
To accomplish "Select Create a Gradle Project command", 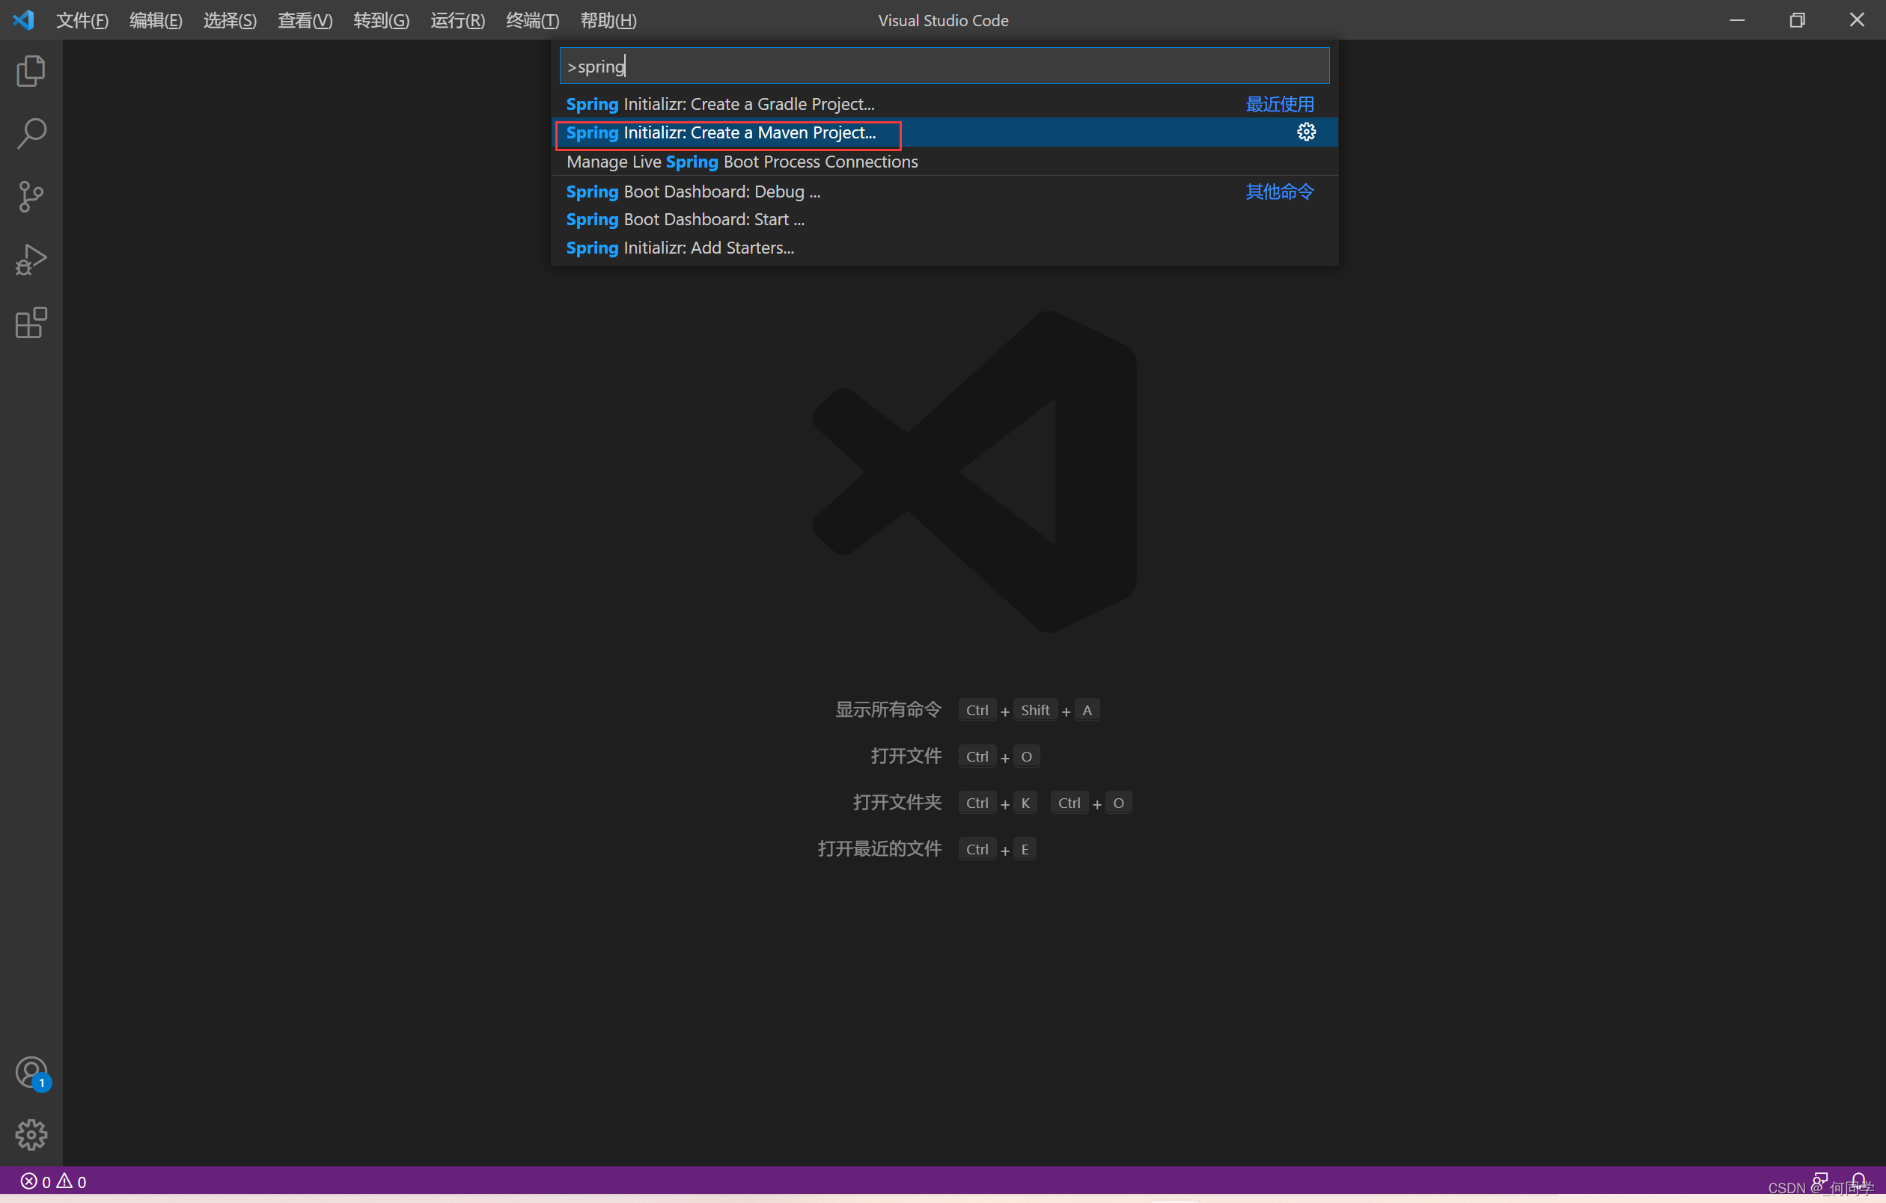I will click(720, 104).
